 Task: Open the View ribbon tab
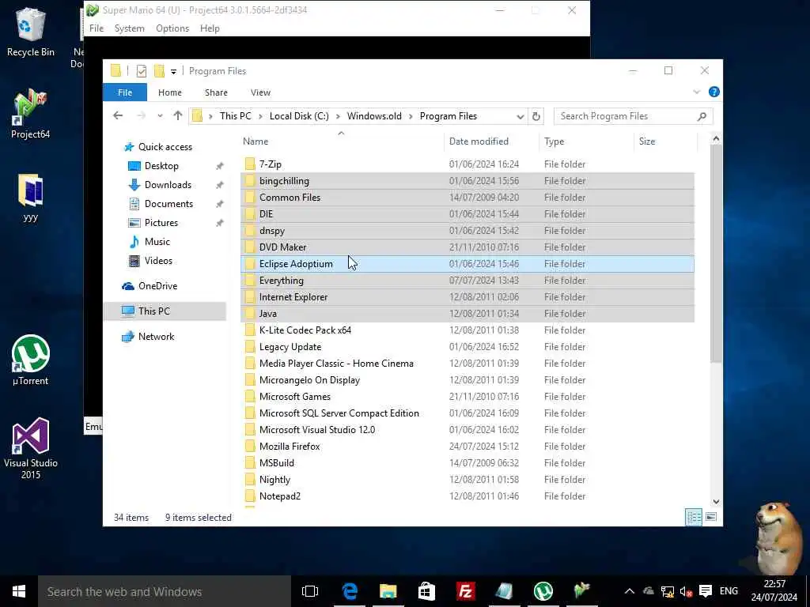(x=260, y=92)
